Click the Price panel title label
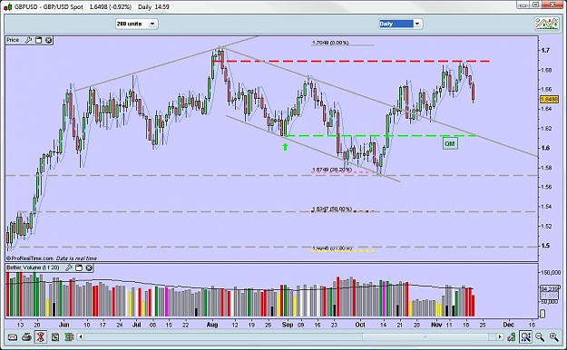 pos(13,40)
